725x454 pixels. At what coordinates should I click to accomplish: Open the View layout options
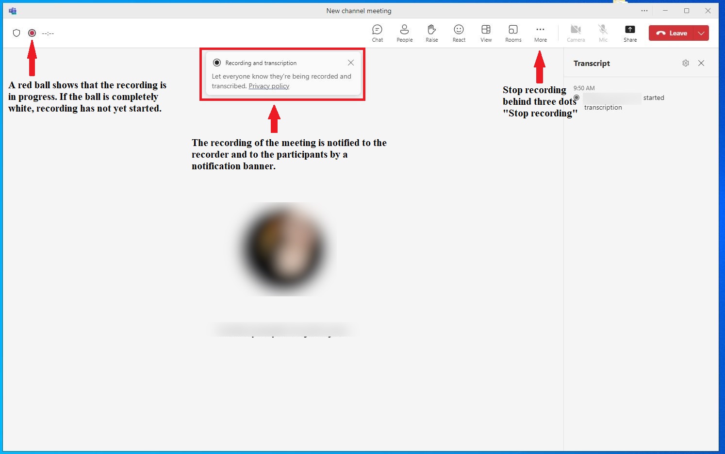(x=486, y=33)
